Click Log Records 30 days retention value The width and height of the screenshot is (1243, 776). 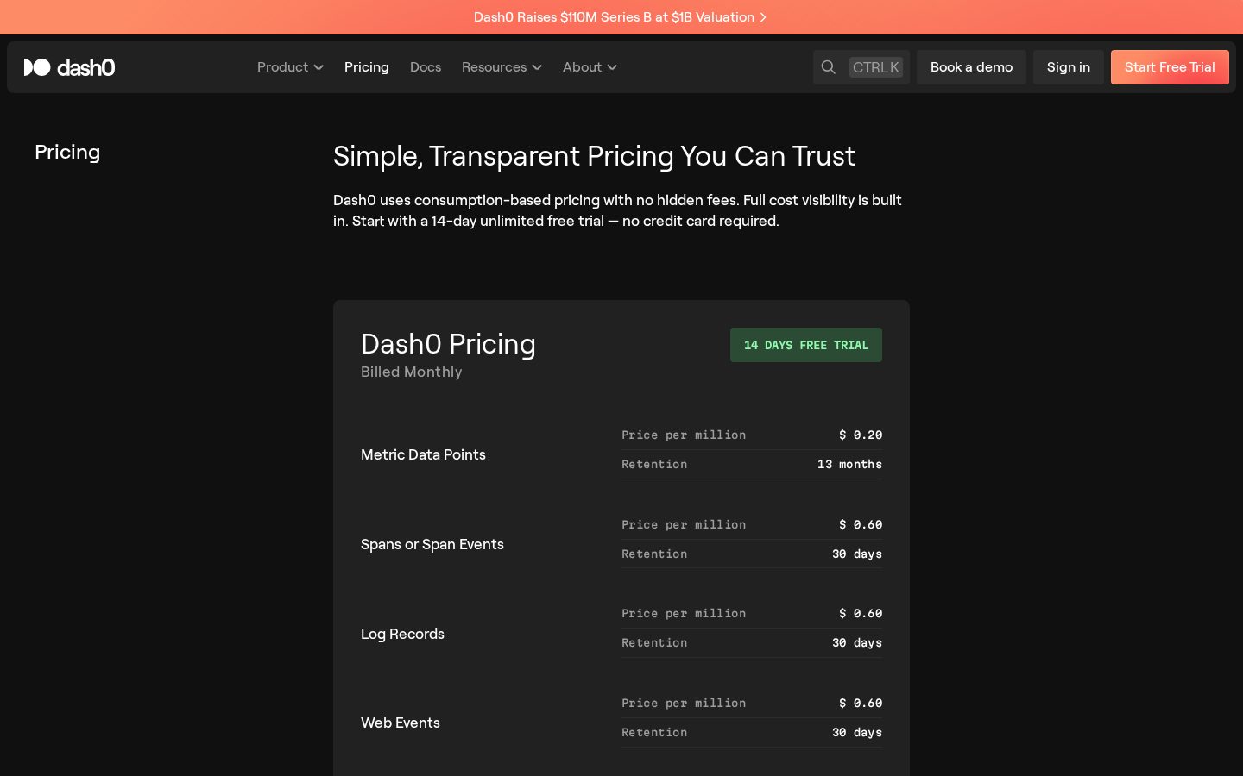[857, 643]
